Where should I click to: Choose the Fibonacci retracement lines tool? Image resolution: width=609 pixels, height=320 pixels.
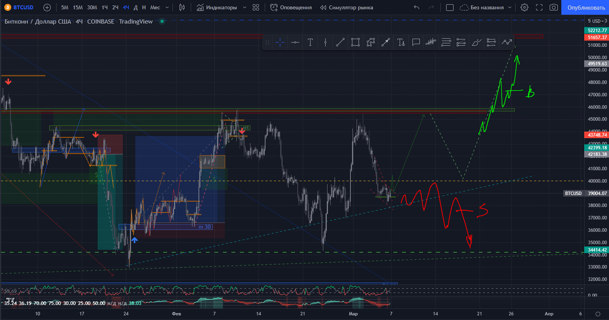(x=446, y=42)
